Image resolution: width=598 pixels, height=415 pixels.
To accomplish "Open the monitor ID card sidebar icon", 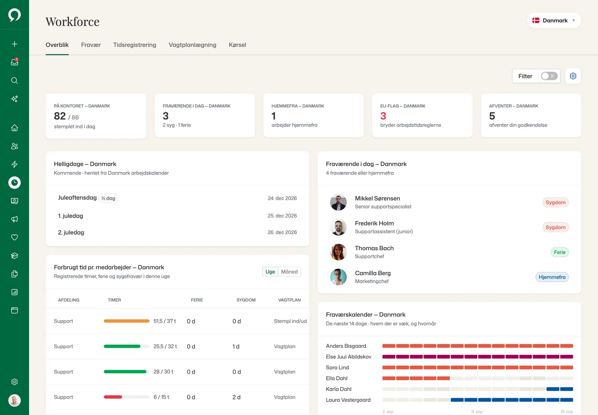I will pyautogui.click(x=15, y=201).
